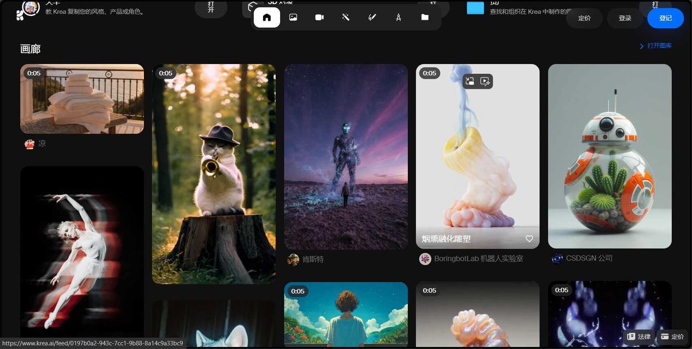
Task: Open the cosmic giant figure image
Action: [346, 156]
